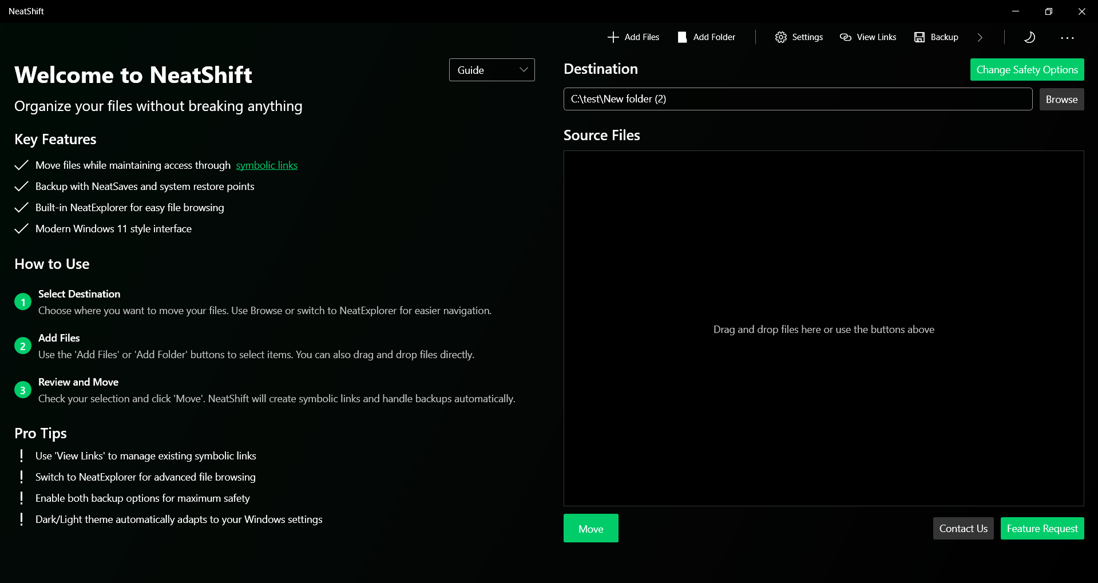
Task: Click the green step 1 circle
Action: [23, 302]
